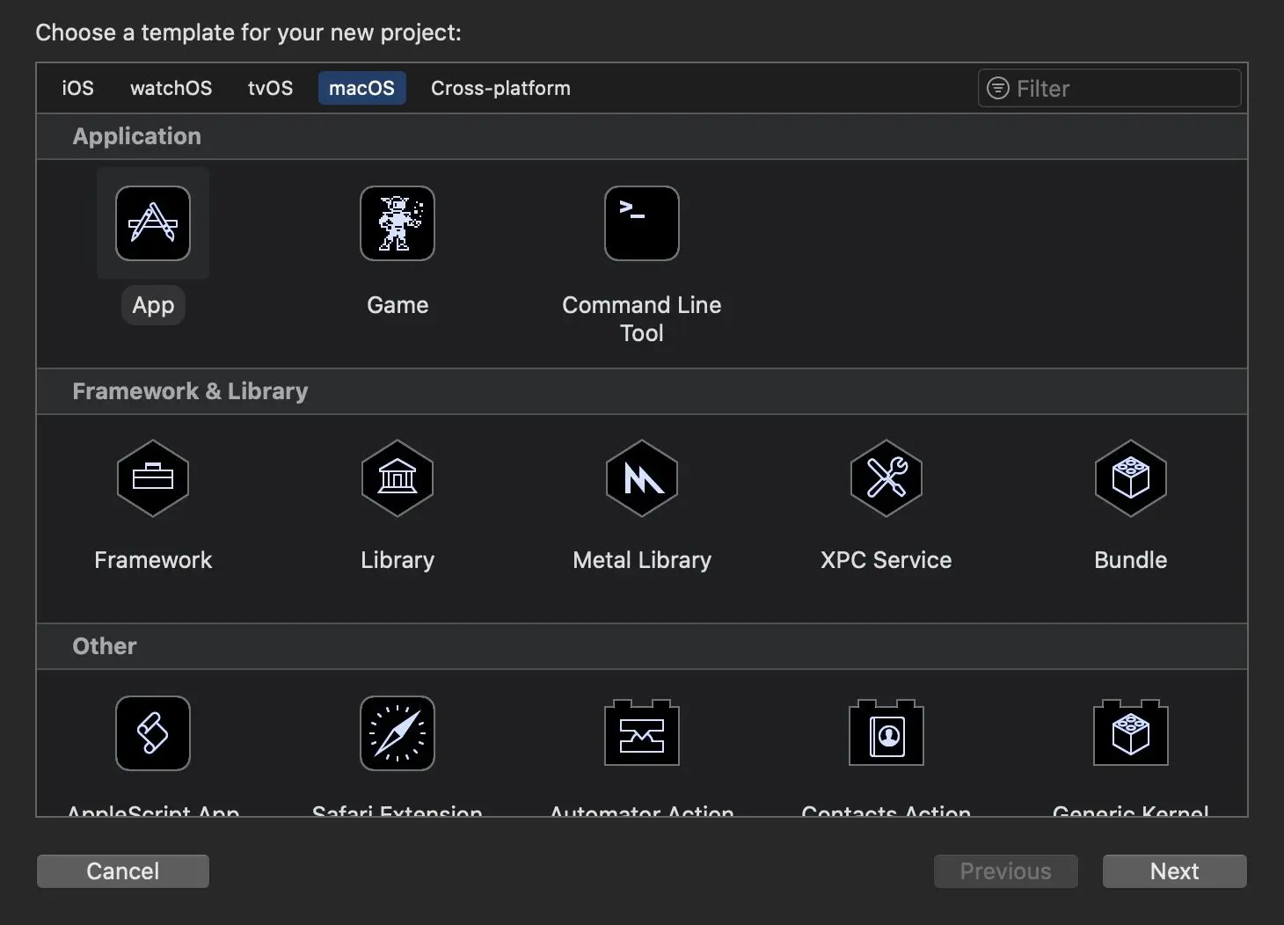Select the Bundle template icon

1131,478
